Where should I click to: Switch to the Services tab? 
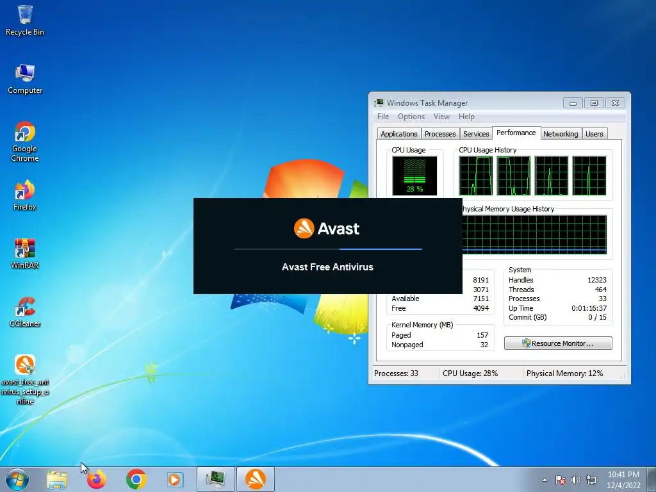476,134
